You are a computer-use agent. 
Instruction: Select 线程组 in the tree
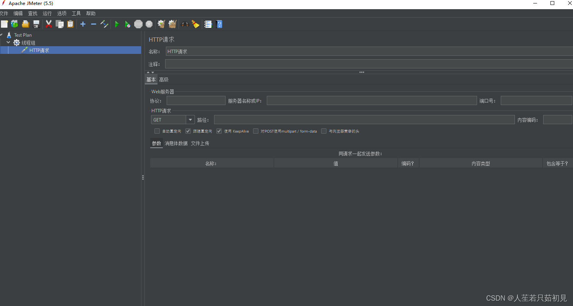[x=28, y=43]
